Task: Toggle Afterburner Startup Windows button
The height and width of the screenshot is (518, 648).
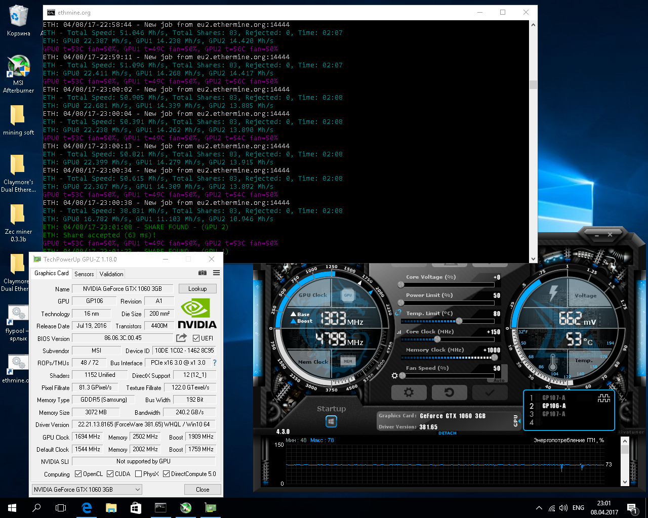Action: (x=331, y=421)
